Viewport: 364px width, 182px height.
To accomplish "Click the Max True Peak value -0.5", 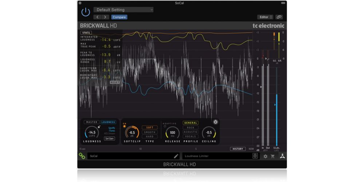I will coord(106,46).
